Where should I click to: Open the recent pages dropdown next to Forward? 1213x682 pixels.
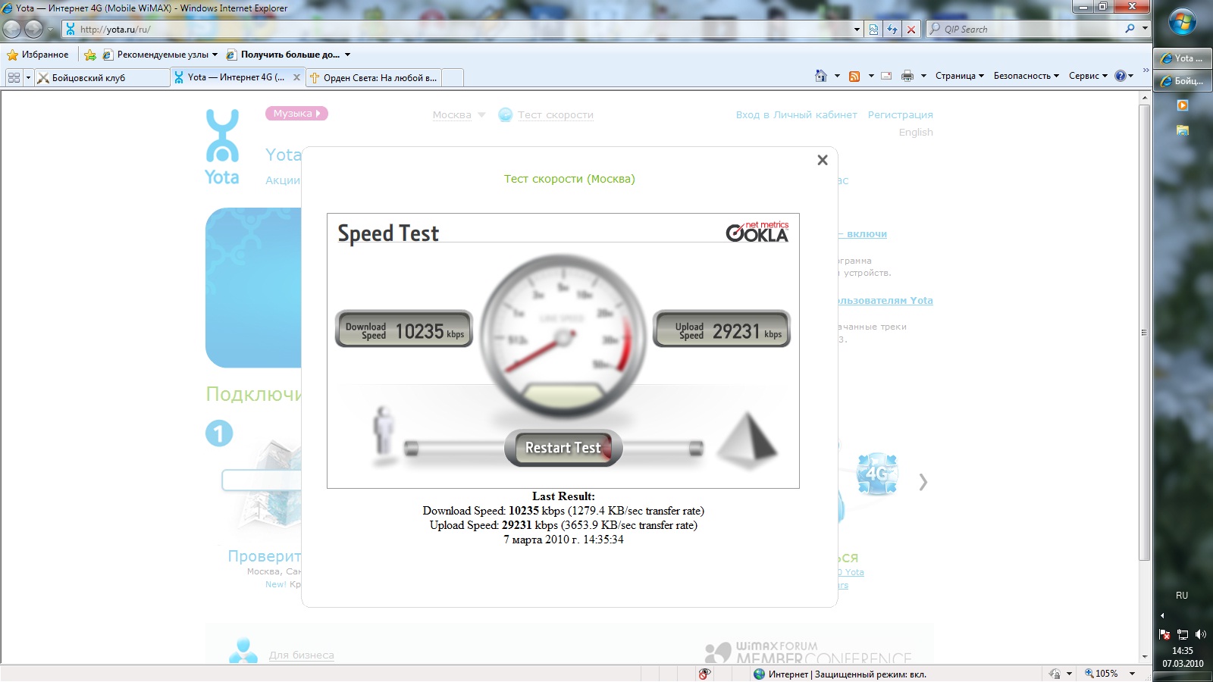tap(51, 30)
